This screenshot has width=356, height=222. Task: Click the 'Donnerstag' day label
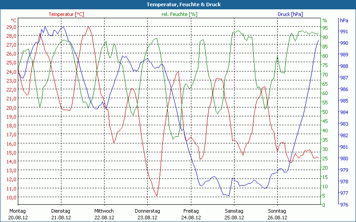147,211
